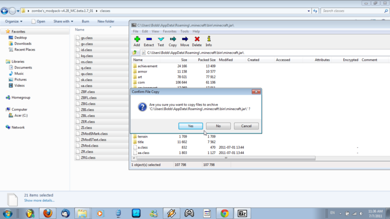
Task: Open Desktop in Favorites sidebar
Action: pyautogui.click(x=21, y=38)
